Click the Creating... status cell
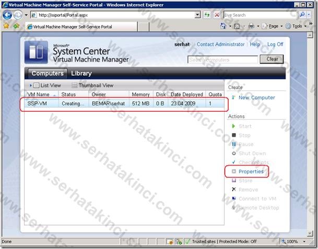 tap(73, 103)
